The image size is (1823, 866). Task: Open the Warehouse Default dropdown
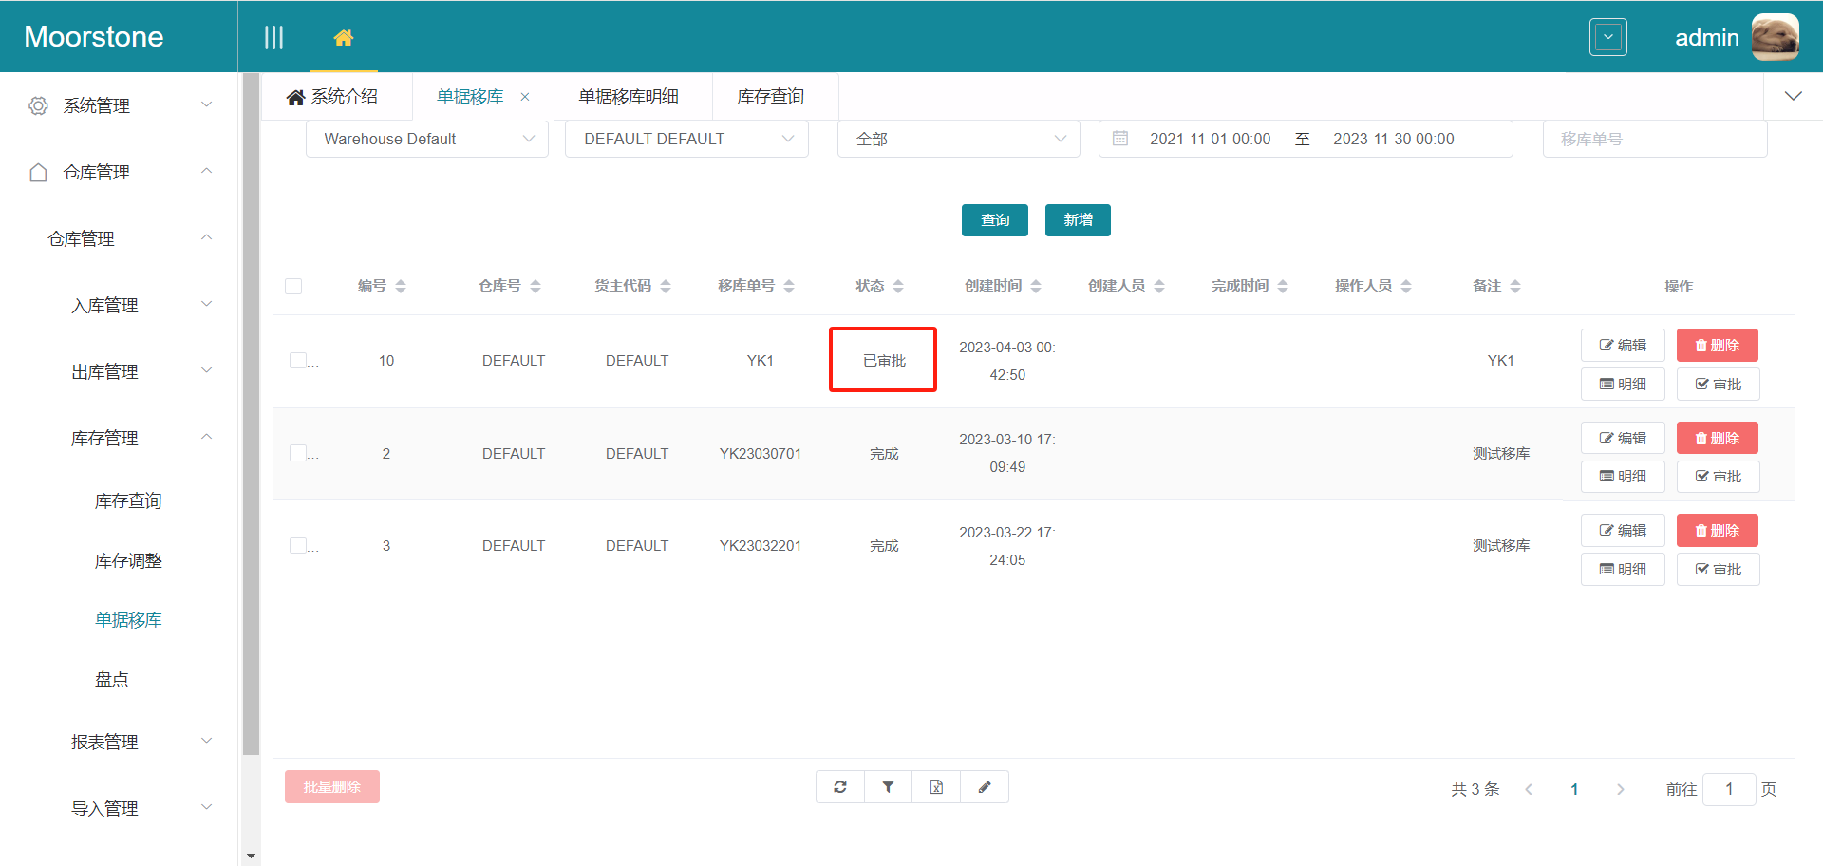[426, 138]
